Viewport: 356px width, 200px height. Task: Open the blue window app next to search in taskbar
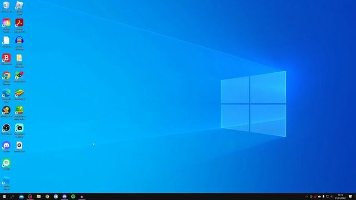(21, 197)
